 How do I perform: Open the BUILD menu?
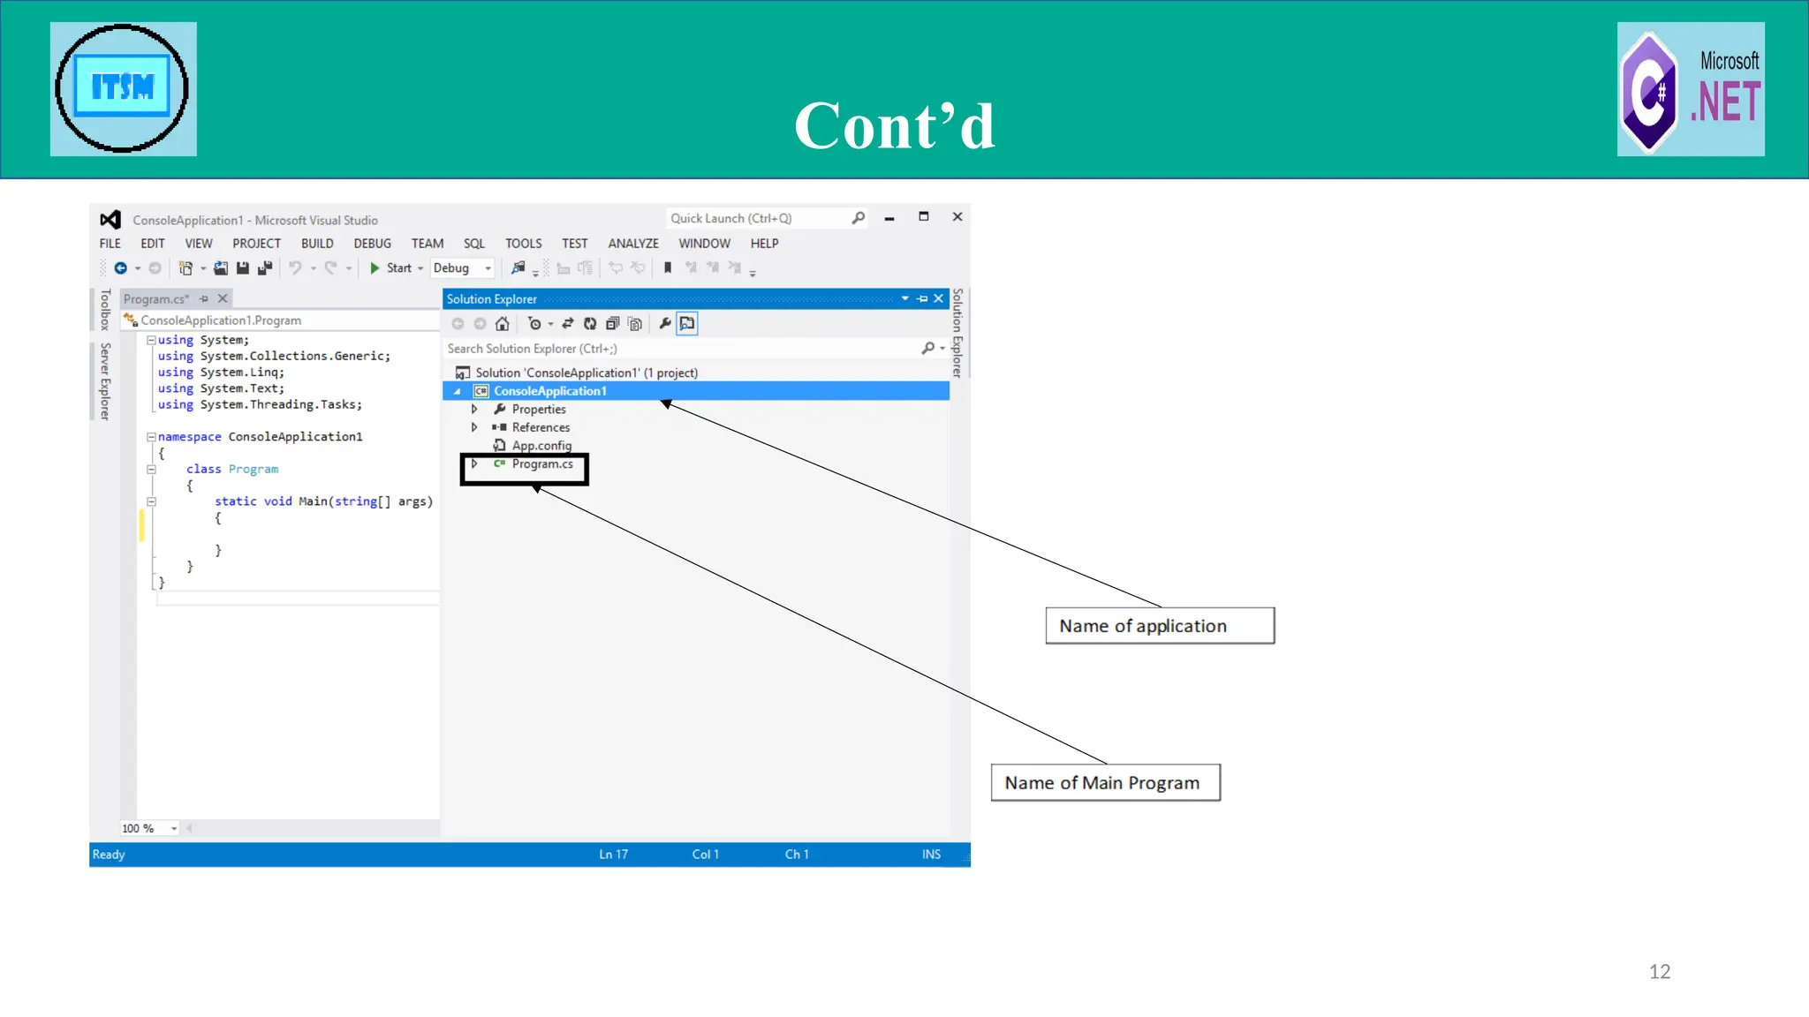point(316,244)
